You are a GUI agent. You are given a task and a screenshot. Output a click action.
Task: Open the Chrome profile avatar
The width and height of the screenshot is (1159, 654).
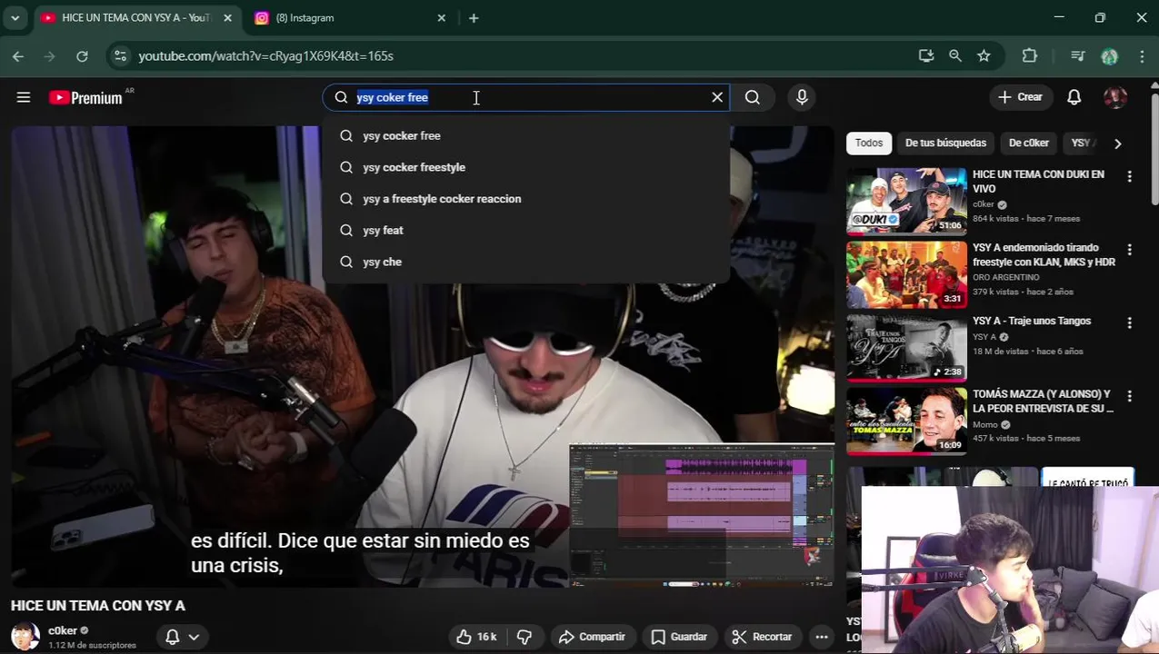1109,56
